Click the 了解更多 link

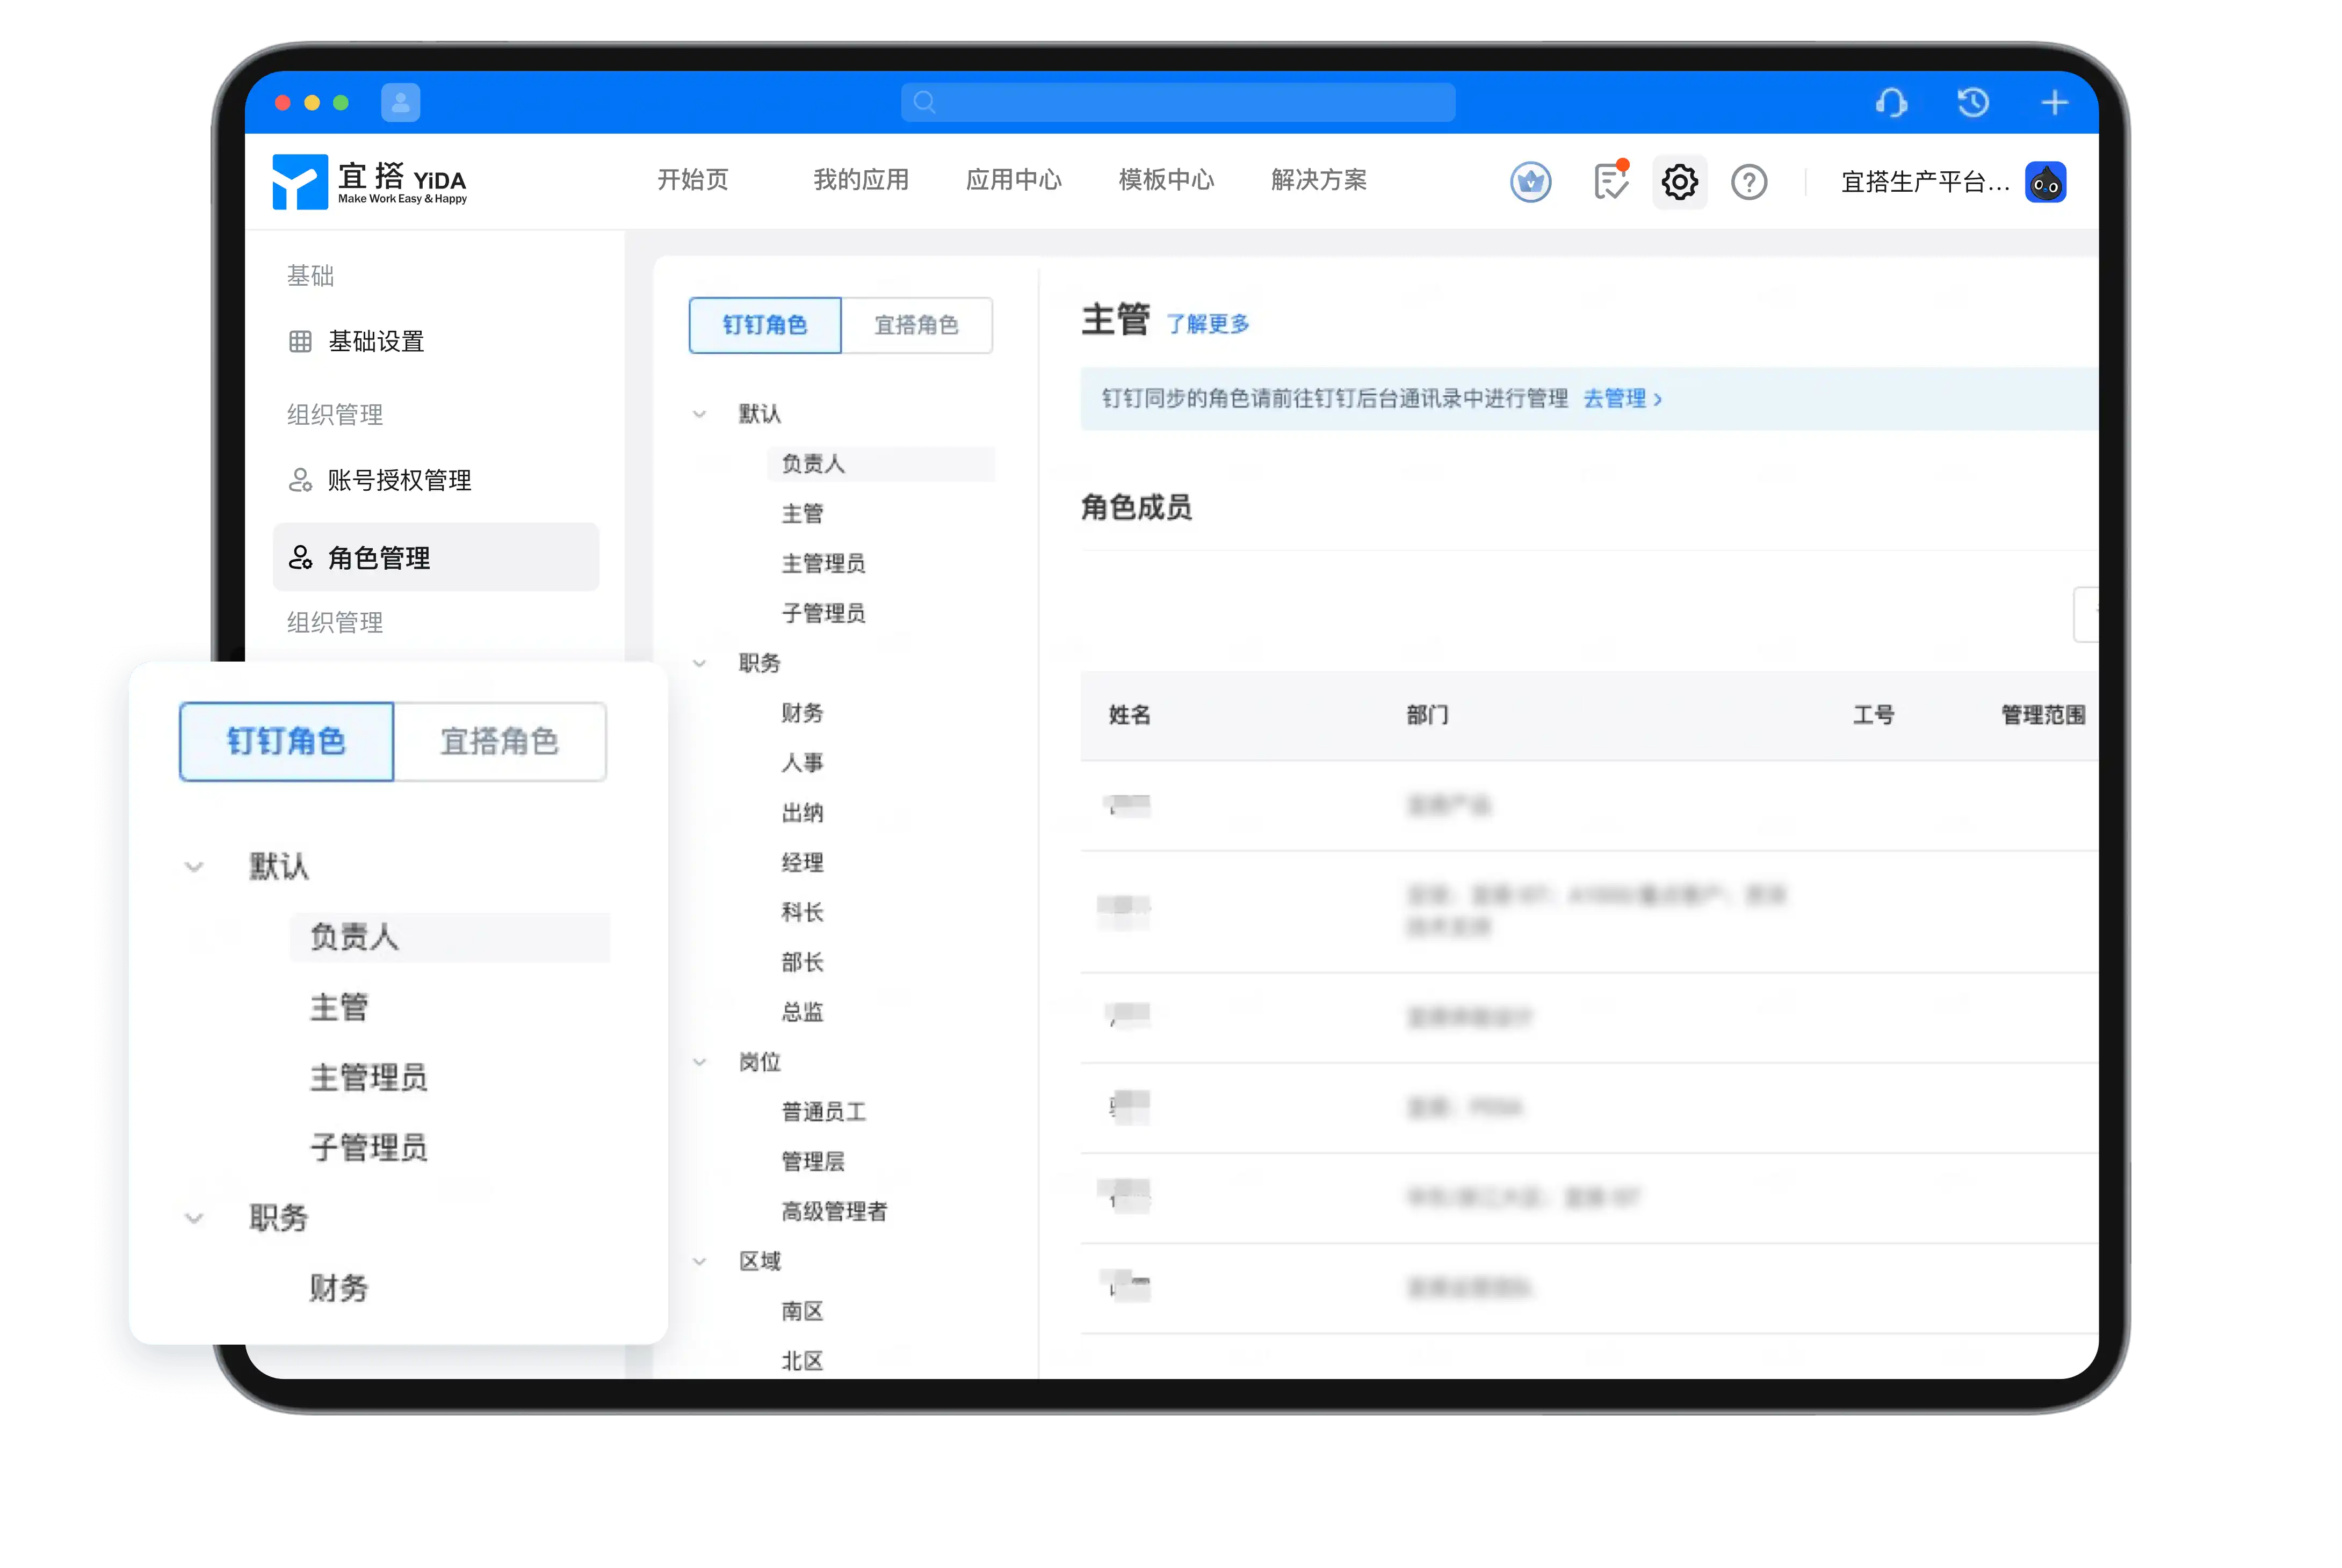1208,324
